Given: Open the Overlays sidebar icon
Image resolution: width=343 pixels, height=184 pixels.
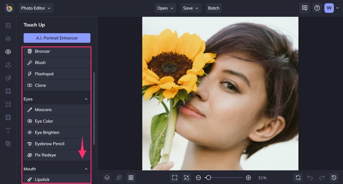Looking at the screenshot, I should 8,117.
